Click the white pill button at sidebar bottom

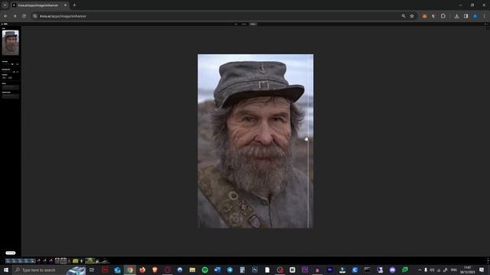(10, 253)
